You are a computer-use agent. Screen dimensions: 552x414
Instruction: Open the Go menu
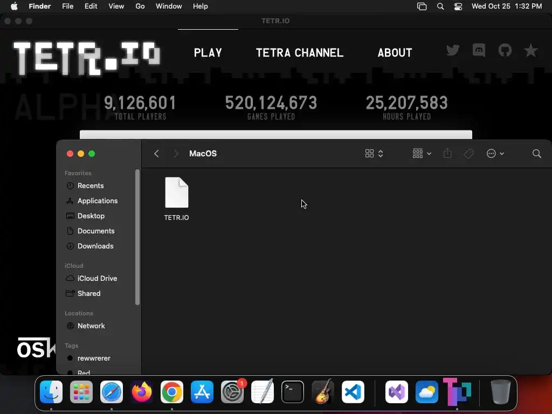(x=140, y=6)
